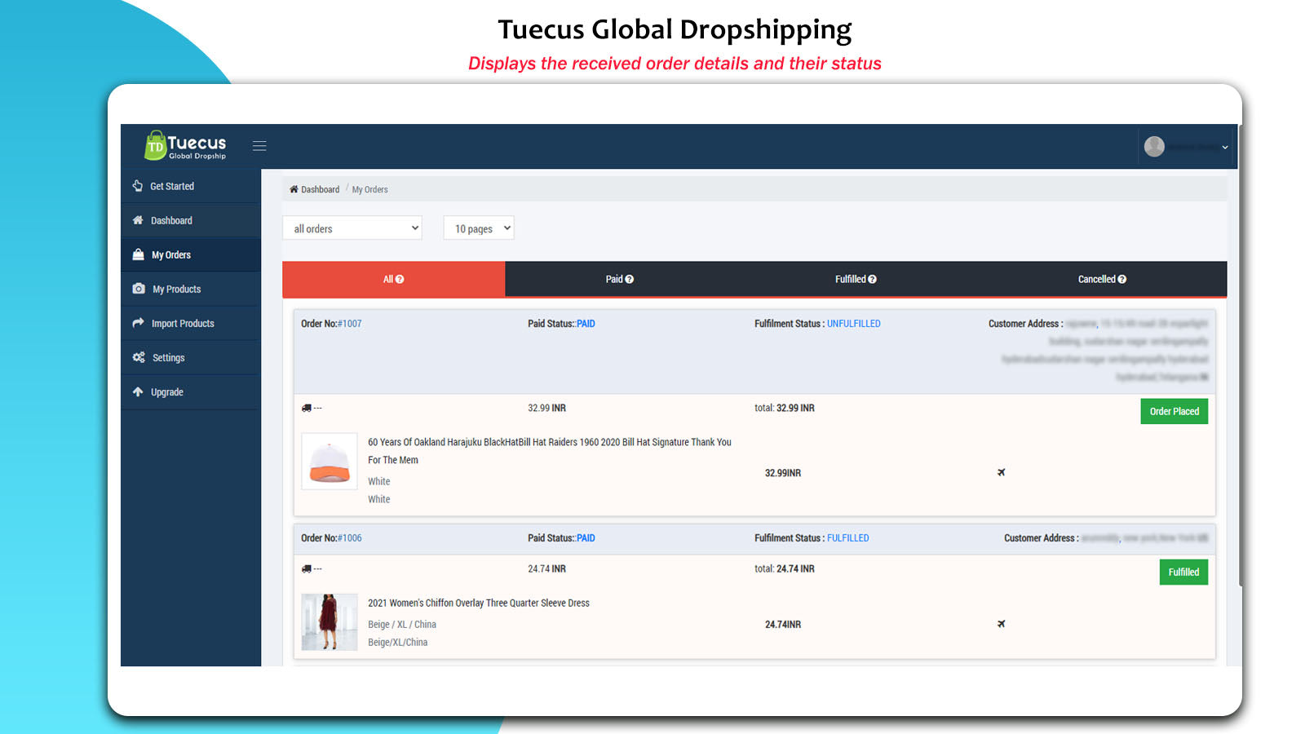Click the Upgrade arrow icon
Viewport: 1305px width, 734px height.
tap(138, 391)
